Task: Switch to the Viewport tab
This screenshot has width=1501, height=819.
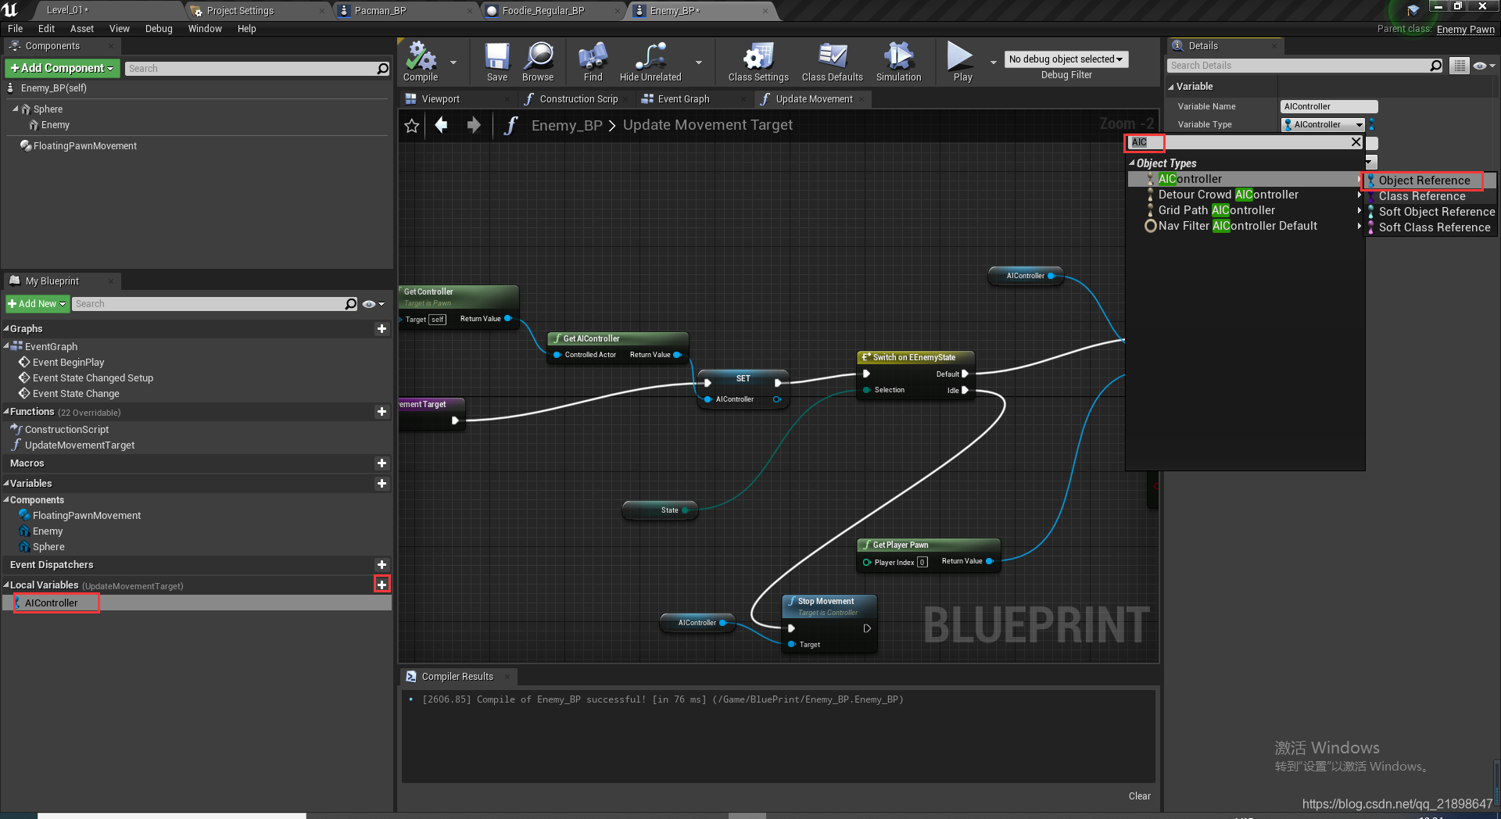Action: click(x=441, y=99)
